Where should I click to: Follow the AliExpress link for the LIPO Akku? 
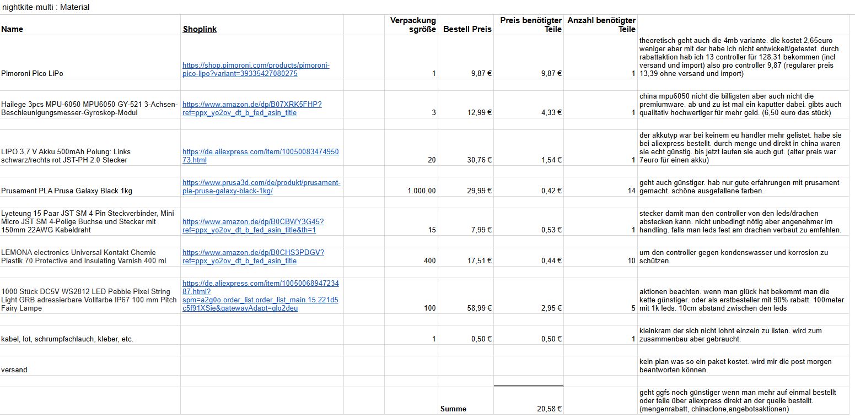[260, 156]
